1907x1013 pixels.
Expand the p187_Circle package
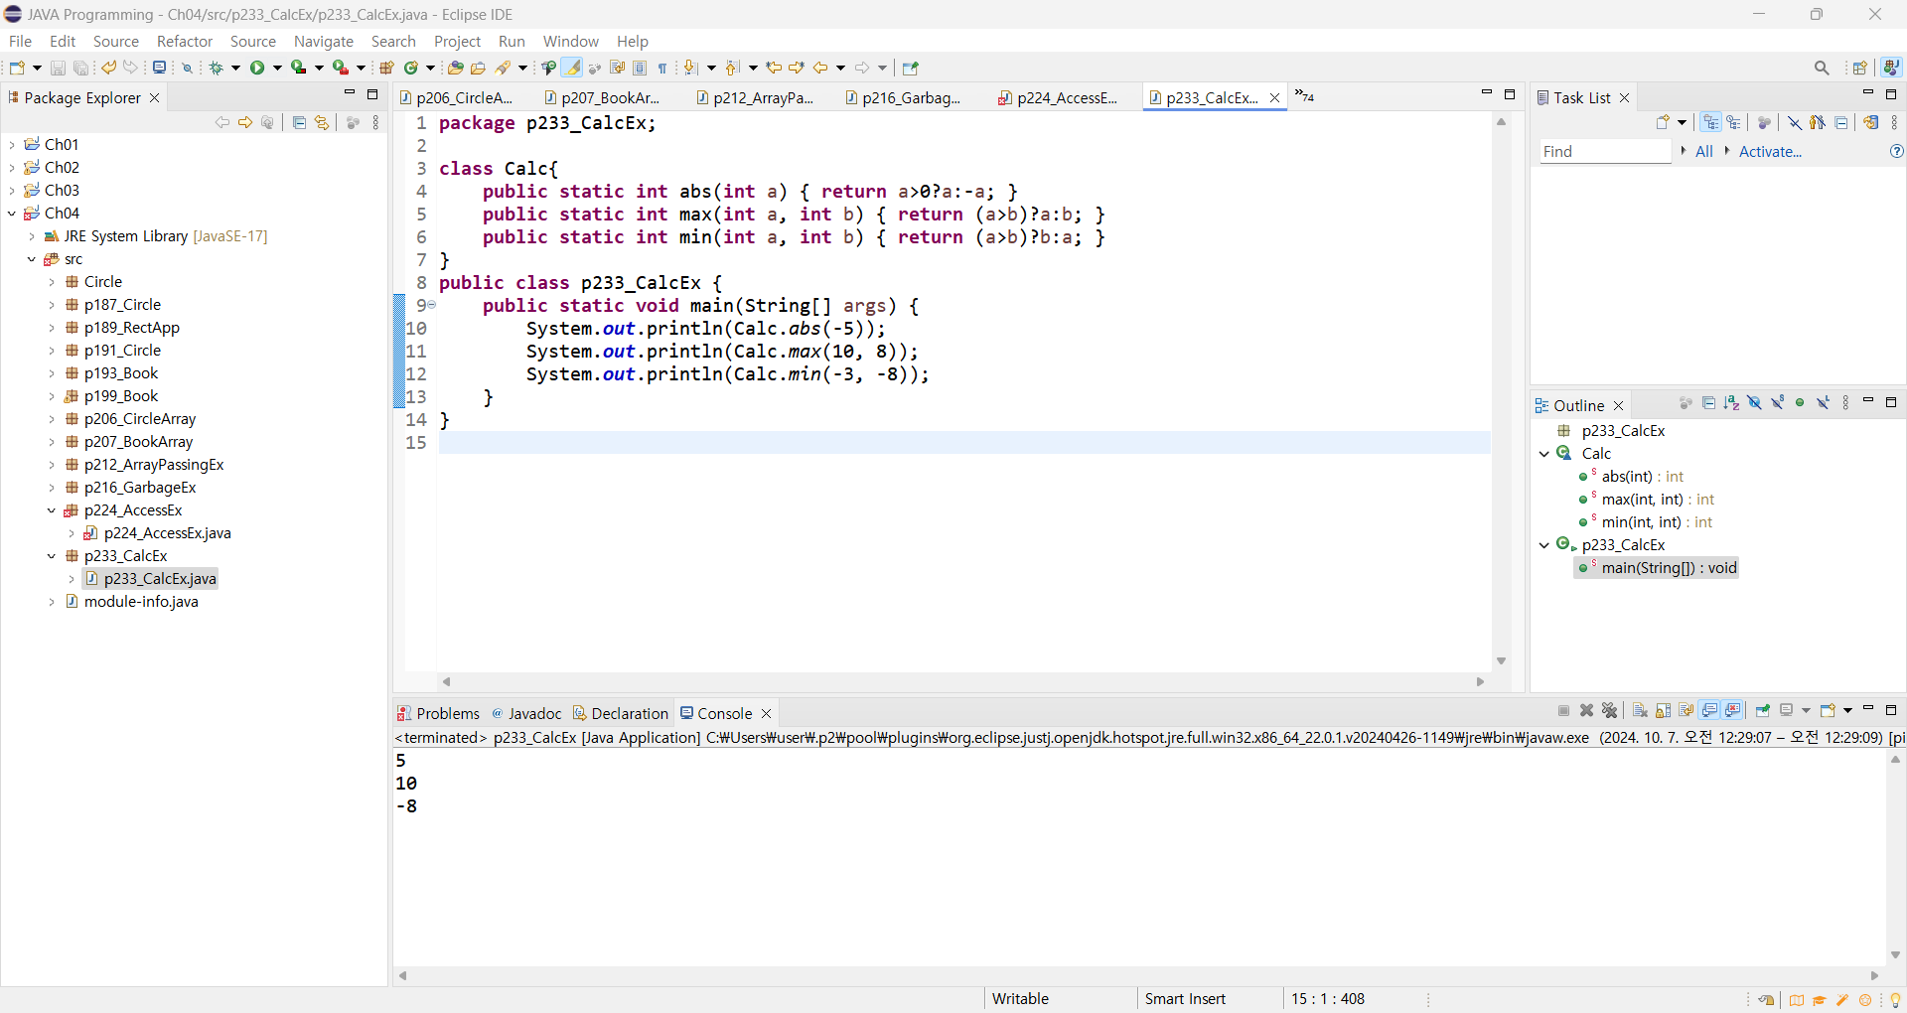coord(52,305)
